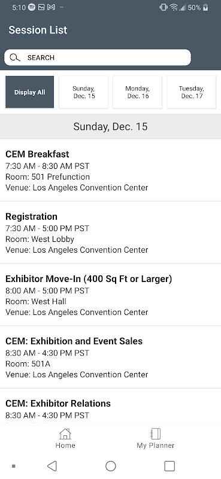Tap the magnifying glass search icon

pos(14,57)
